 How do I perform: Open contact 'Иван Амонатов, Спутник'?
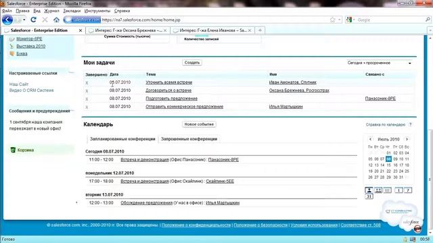pos(292,82)
